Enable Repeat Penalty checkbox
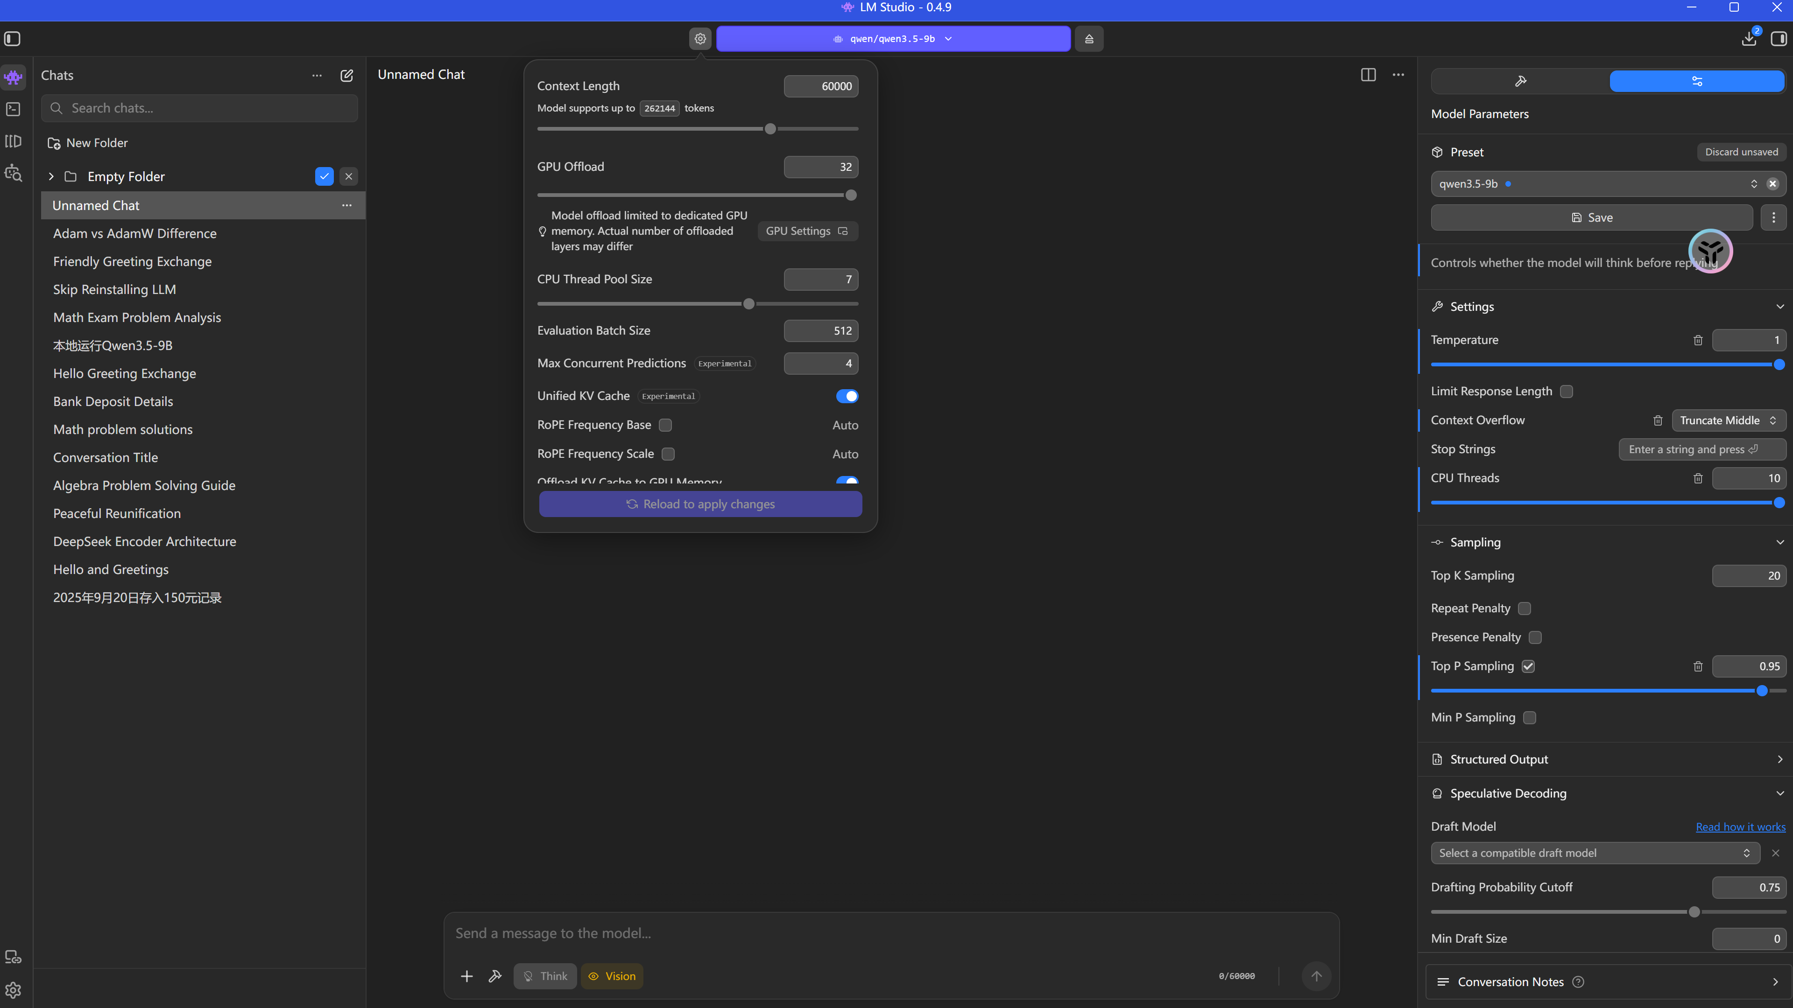Viewport: 1793px width, 1008px height. click(1525, 609)
